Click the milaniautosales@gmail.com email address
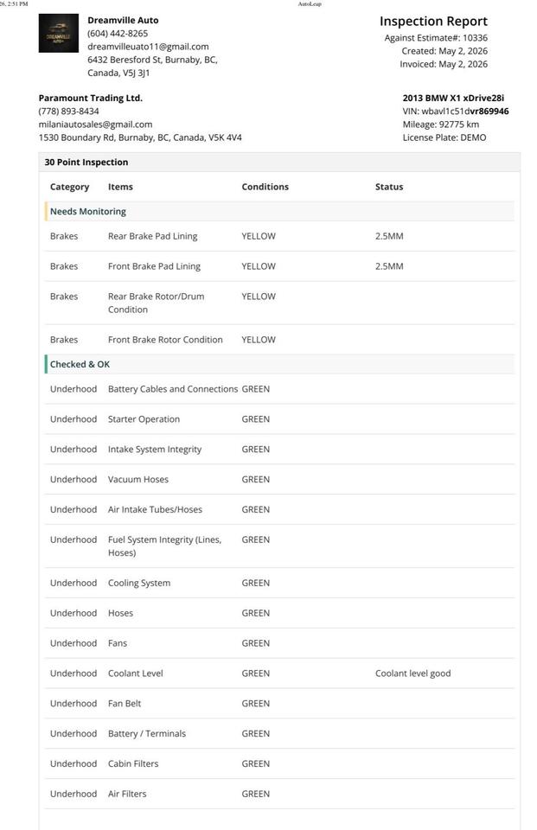 (x=95, y=124)
